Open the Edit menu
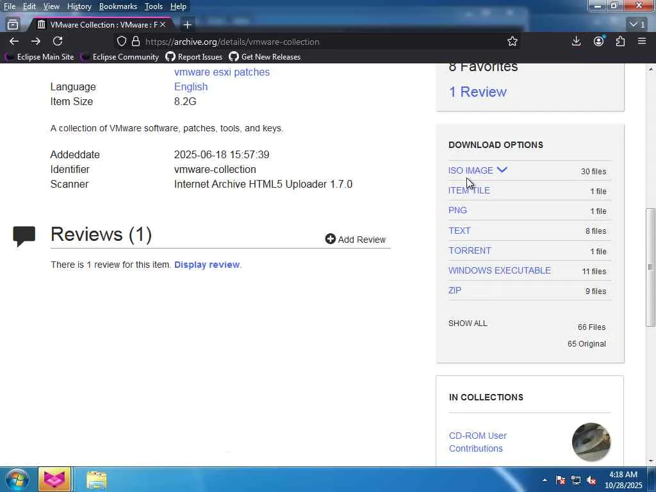 (29, 6)
